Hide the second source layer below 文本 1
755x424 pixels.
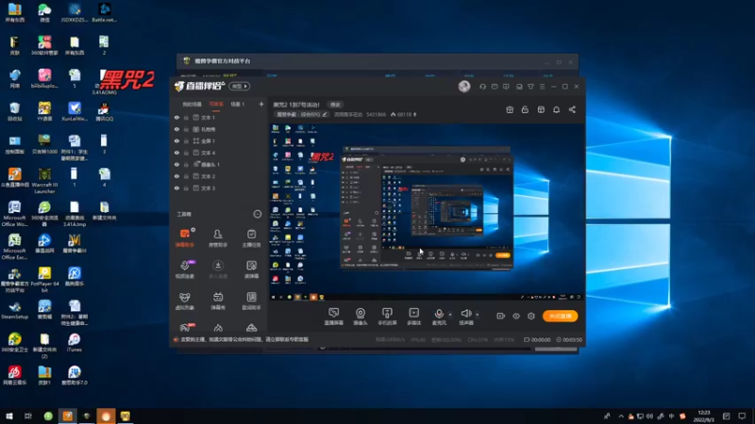pyautogui.click(x=176, y=129)
